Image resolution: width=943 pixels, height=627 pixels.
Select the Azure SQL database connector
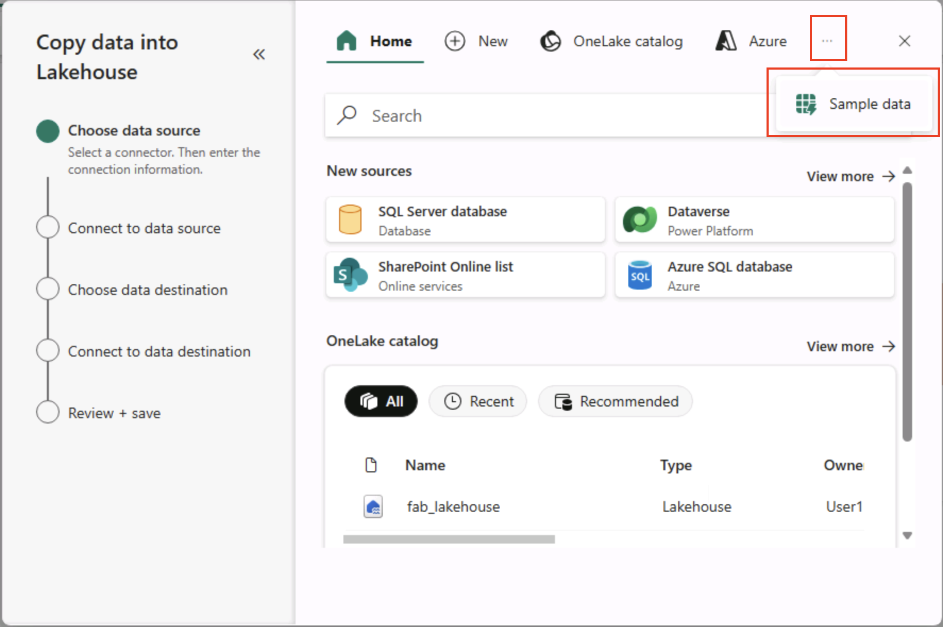[x=754, y=275]
